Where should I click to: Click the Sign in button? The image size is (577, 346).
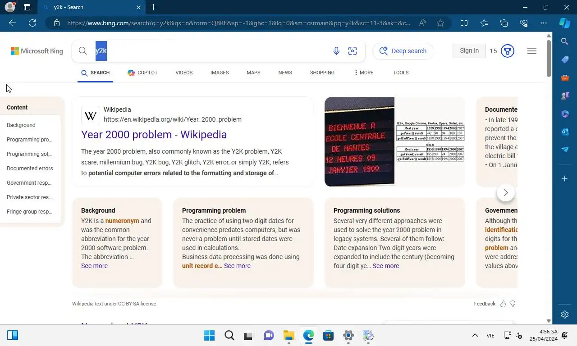pyautogui.click(x=469, y=51)
